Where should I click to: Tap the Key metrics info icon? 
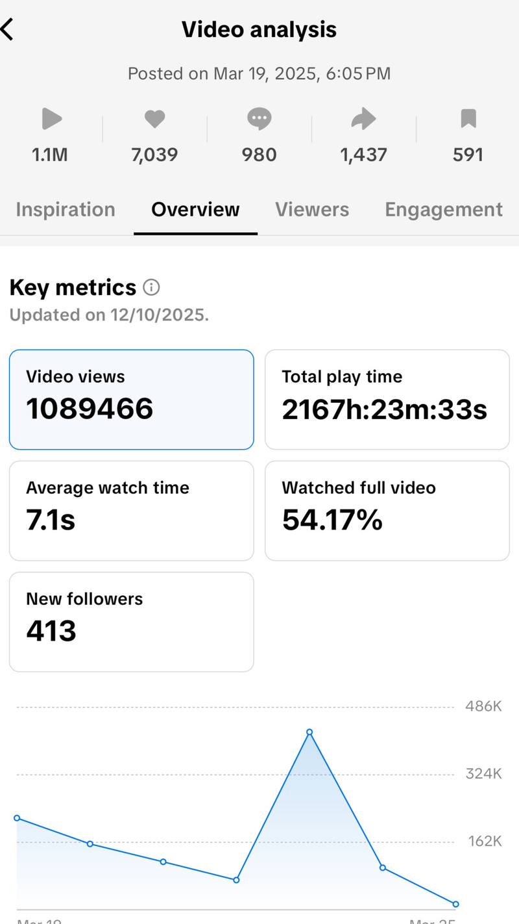click(x=151, y=287)
